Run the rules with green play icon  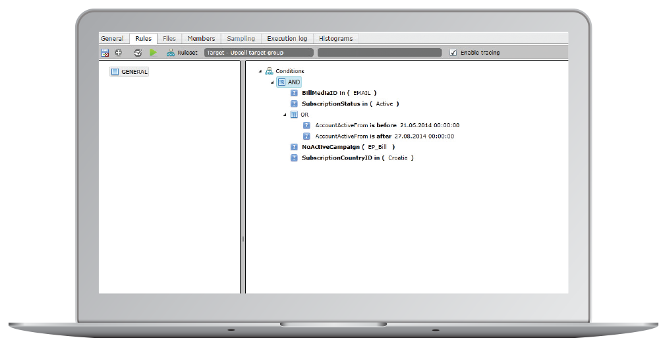click(x=154, y=53)
